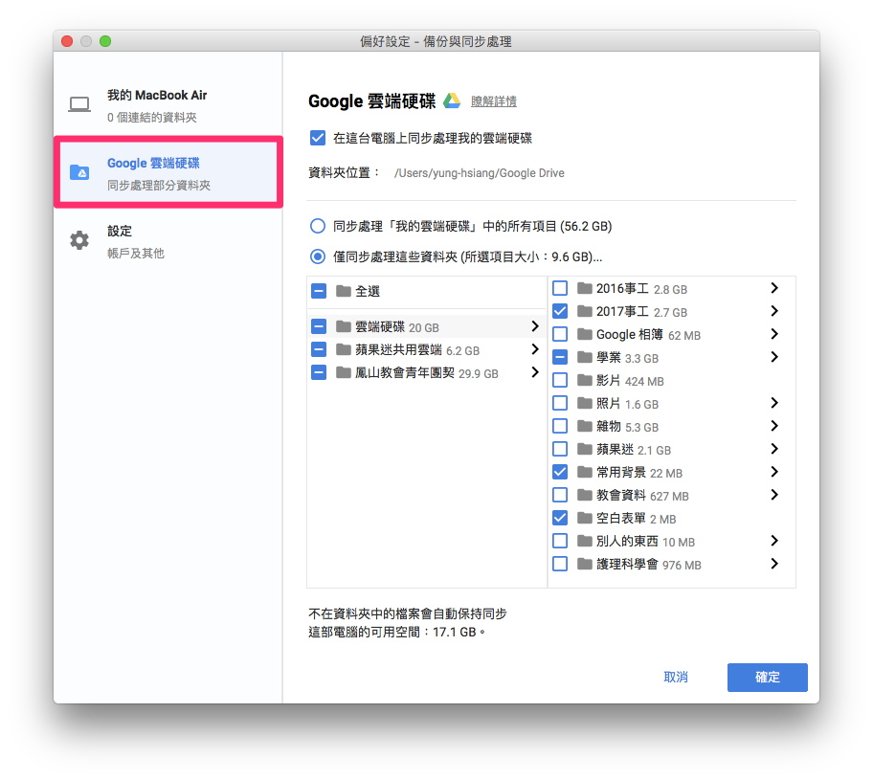The image size is (873, 780).
Task: Toggle checkbox for 蘋果迷共用雲端 6.2 GB
Action: pos(319,349)
